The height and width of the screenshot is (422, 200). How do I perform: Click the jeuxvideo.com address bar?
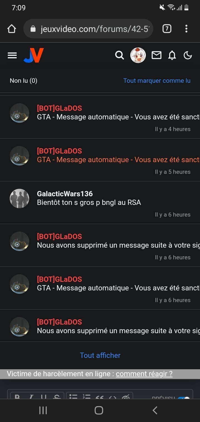tap(88, 29)
